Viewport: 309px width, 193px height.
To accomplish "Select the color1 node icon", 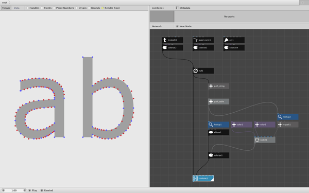I will (x=234, y=125).
